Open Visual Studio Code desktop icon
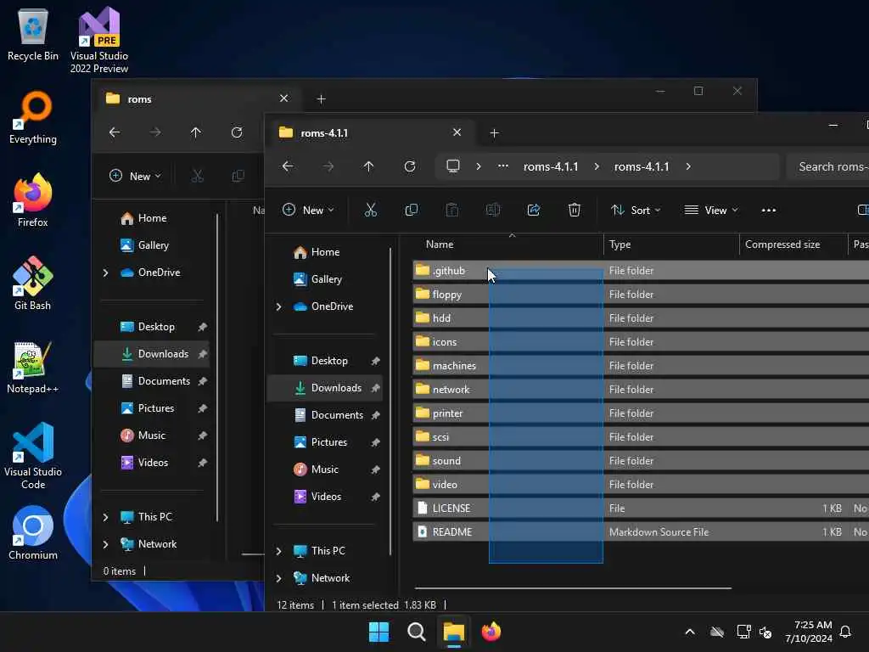This screenshot has height=652, width=869. (x=33, y=456)
